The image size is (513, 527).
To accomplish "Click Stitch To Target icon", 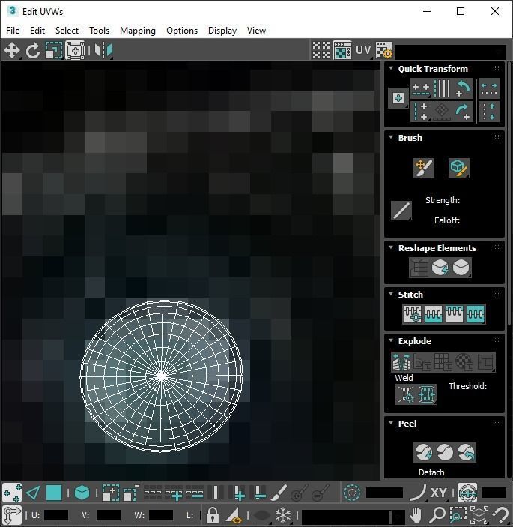I will [413, 314].
